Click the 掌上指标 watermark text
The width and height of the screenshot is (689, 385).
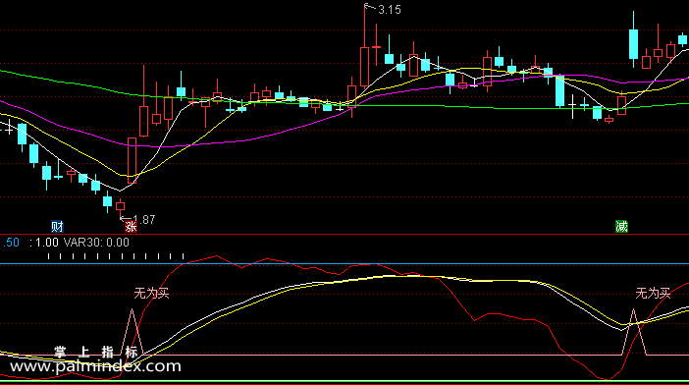[x=96, y=352]
